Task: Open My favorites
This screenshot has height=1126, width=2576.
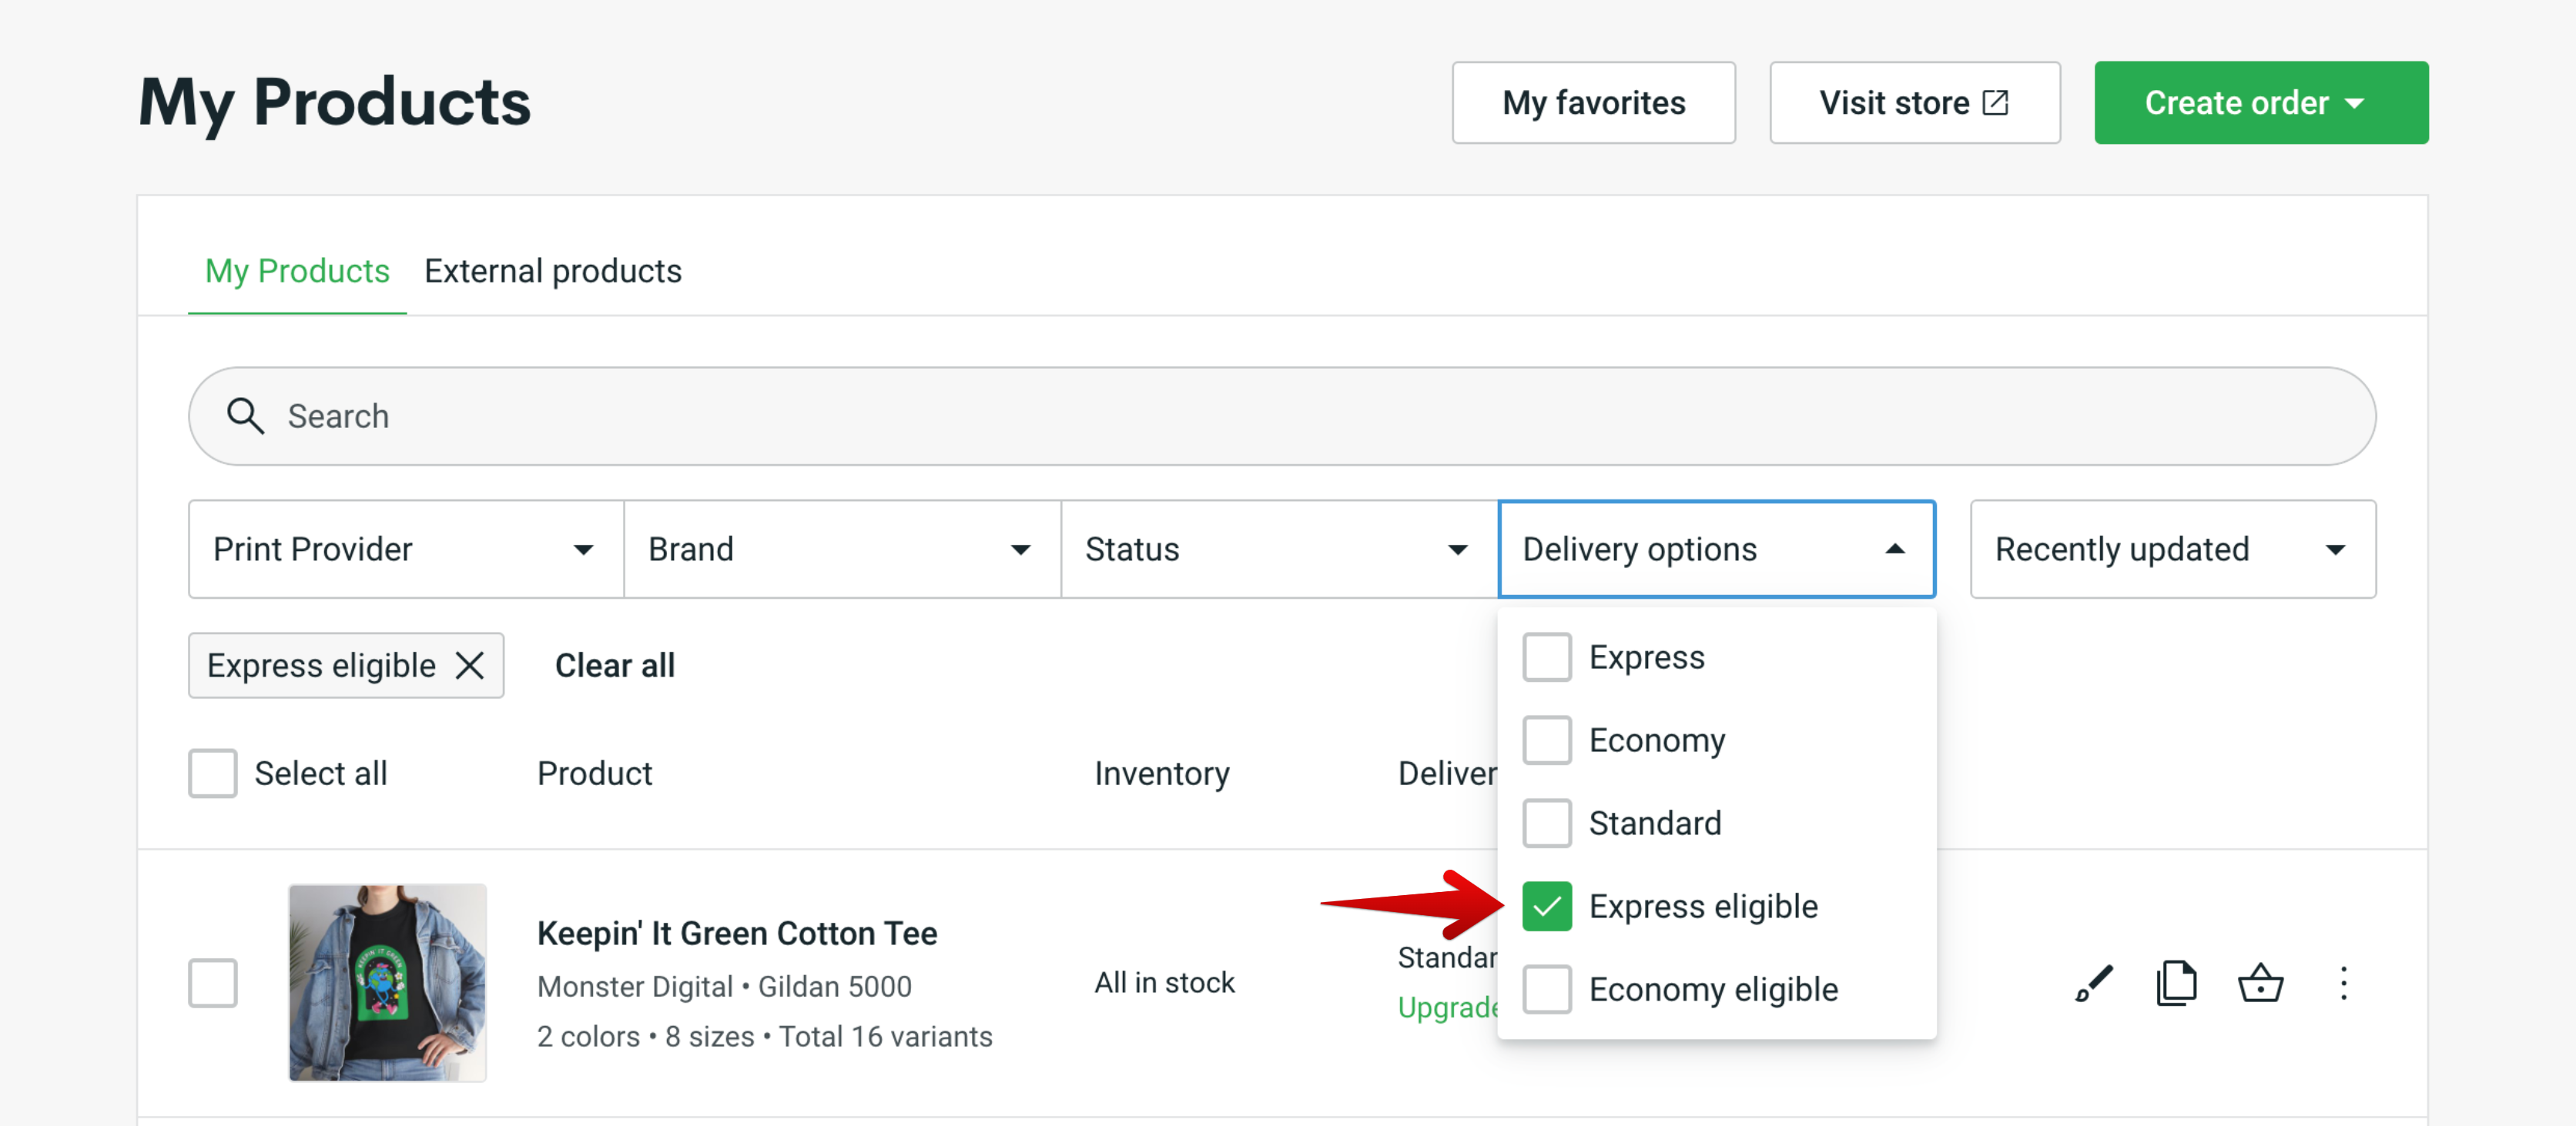Action: point(1594,102)
